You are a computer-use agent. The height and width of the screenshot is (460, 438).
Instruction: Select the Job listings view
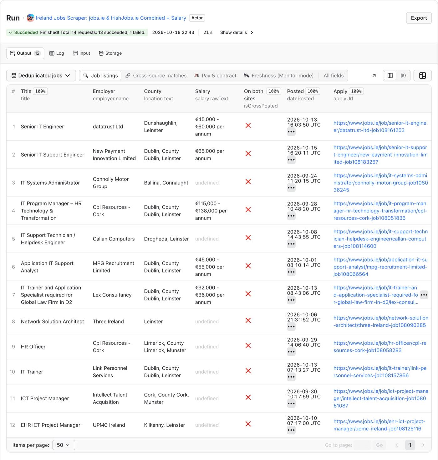[x=100, y=76]
